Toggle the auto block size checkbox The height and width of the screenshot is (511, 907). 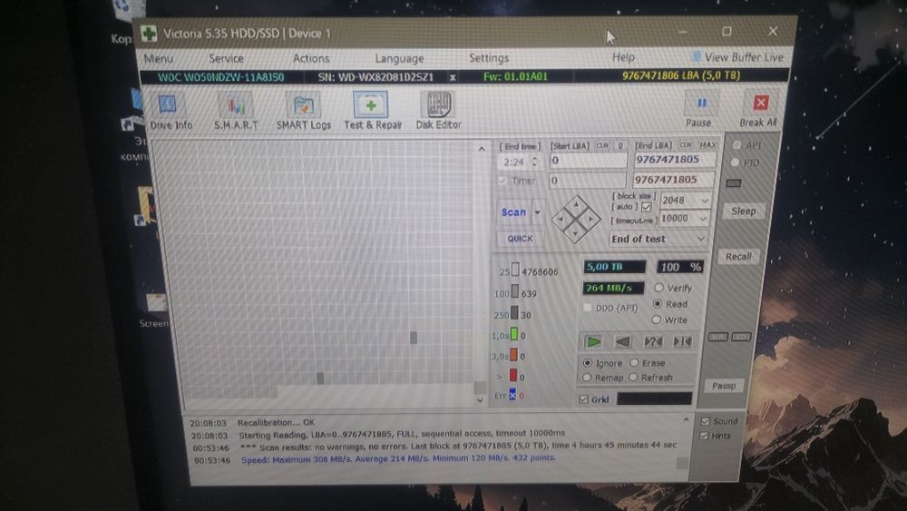(646, 207)
